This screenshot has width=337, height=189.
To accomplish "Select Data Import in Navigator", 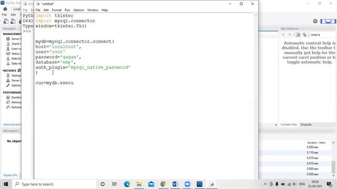I will (14, 64).
